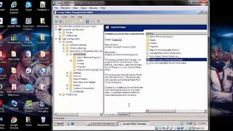Click the settings list horizontal scrollbar right arrow
The width and height of the screenshot is (233, 131).
(205, 111)
